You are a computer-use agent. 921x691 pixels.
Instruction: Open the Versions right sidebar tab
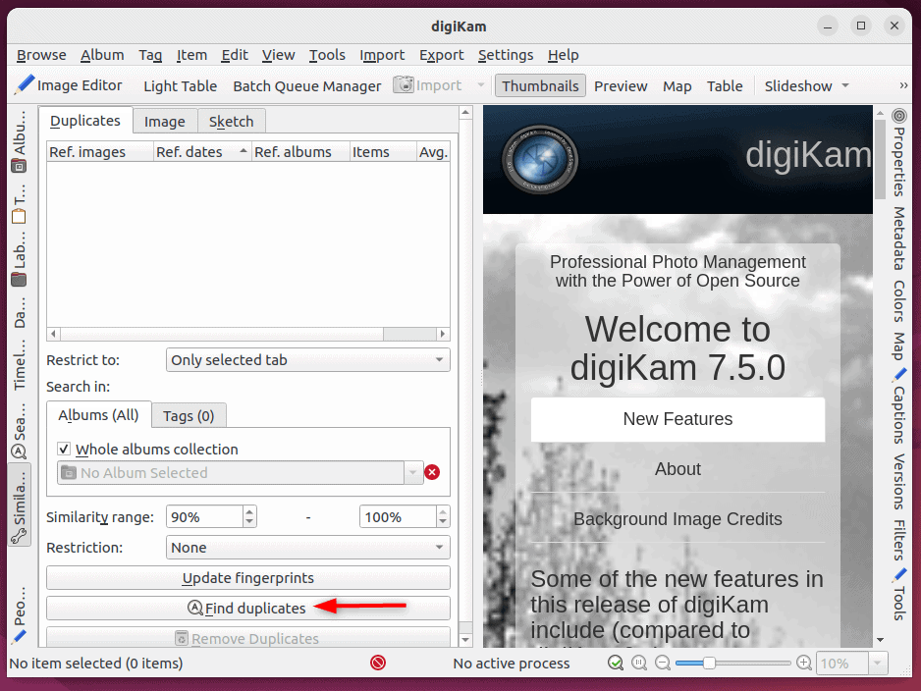(x=898, y=482)
